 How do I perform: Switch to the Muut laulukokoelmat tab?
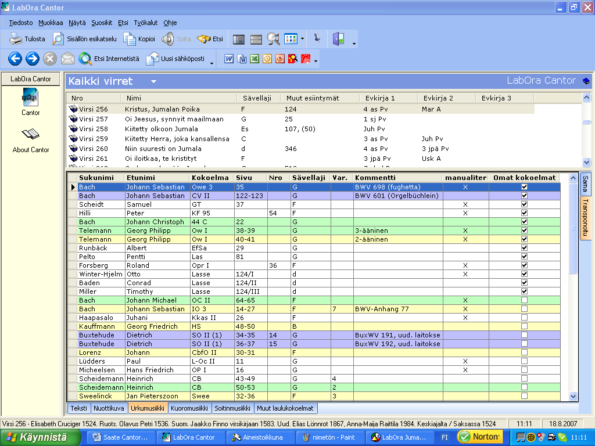(285, 408)
